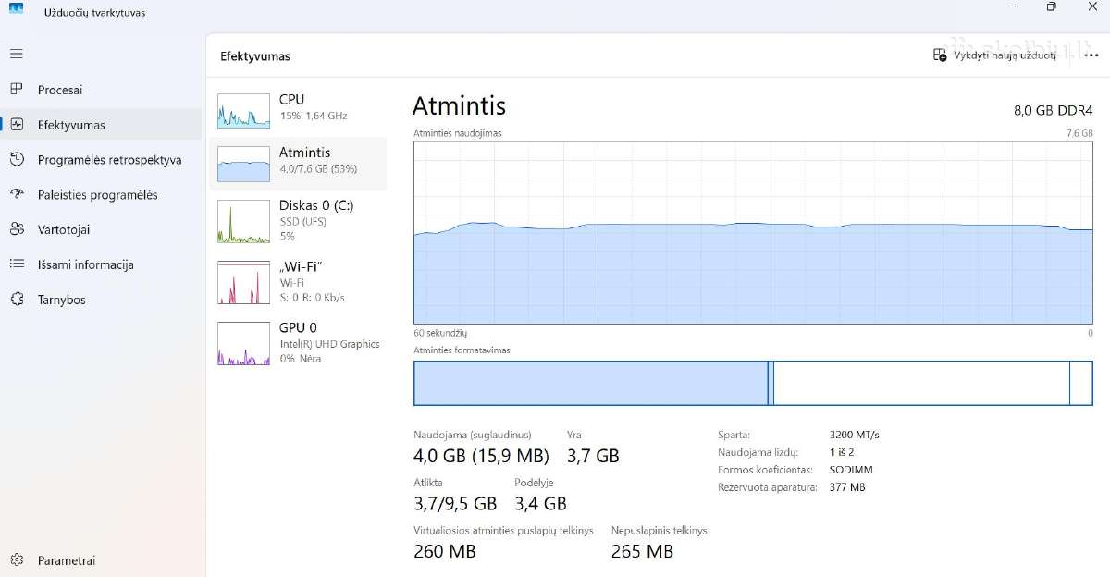Click the 1 iš 2 slots value
The image size is (1110, 577).
tap(842, 452)
